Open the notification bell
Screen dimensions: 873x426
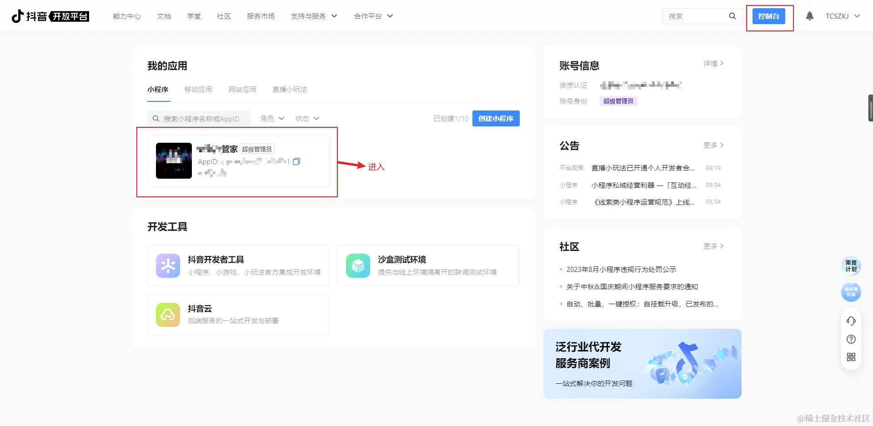tap(809, 16)
